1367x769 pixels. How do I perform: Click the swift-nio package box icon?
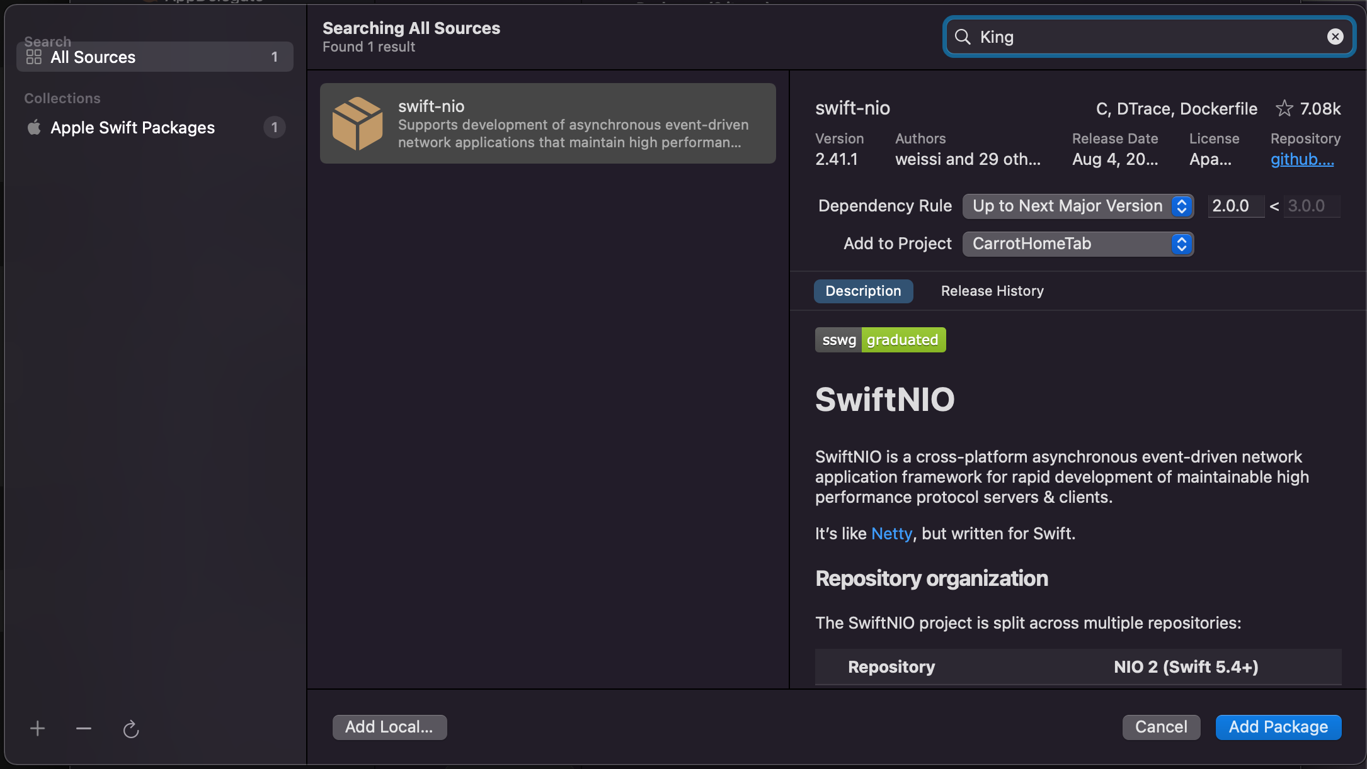click(x=357, y=123)
